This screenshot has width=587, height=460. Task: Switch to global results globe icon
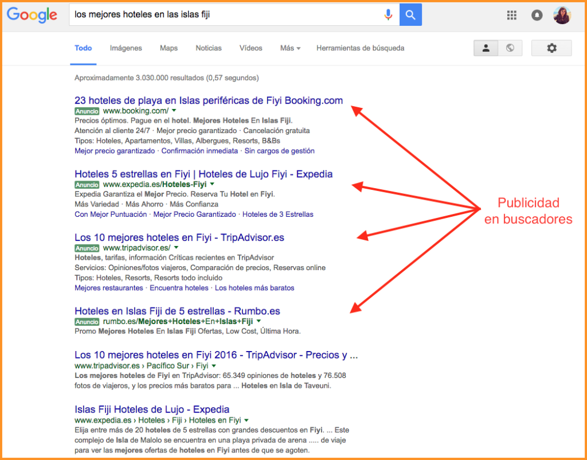[510, 48]
